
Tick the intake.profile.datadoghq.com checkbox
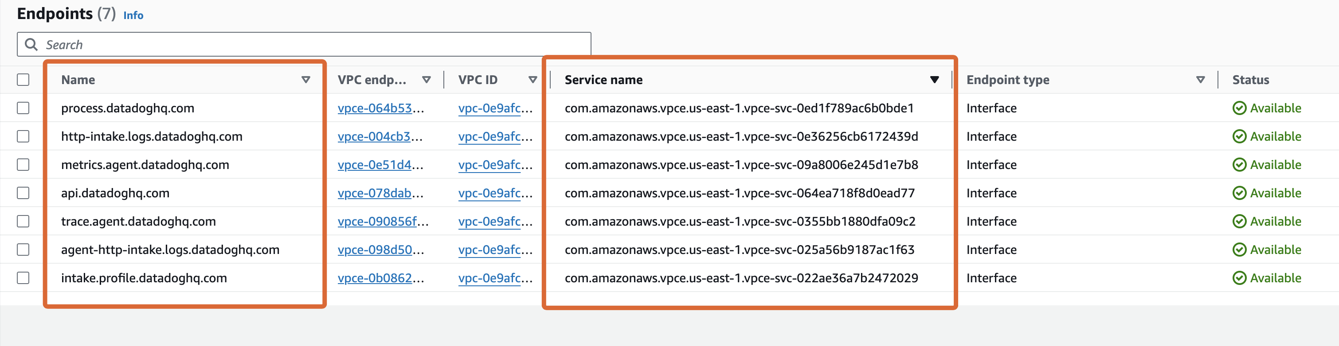[x=23, y=278]
